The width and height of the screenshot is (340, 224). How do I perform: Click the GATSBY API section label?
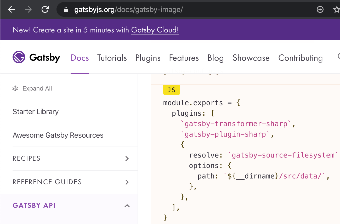(x=34, y=205)
